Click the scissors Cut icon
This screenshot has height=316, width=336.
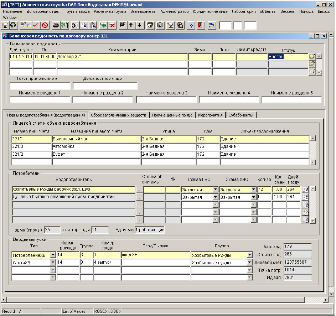tap(75, 25)
